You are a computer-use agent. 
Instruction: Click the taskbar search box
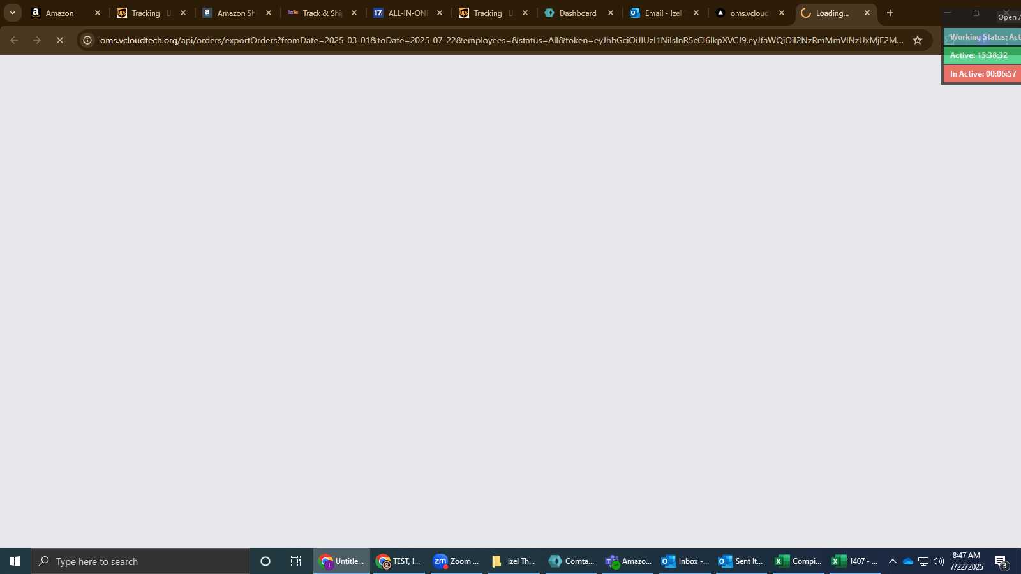[x=140, y=561]
